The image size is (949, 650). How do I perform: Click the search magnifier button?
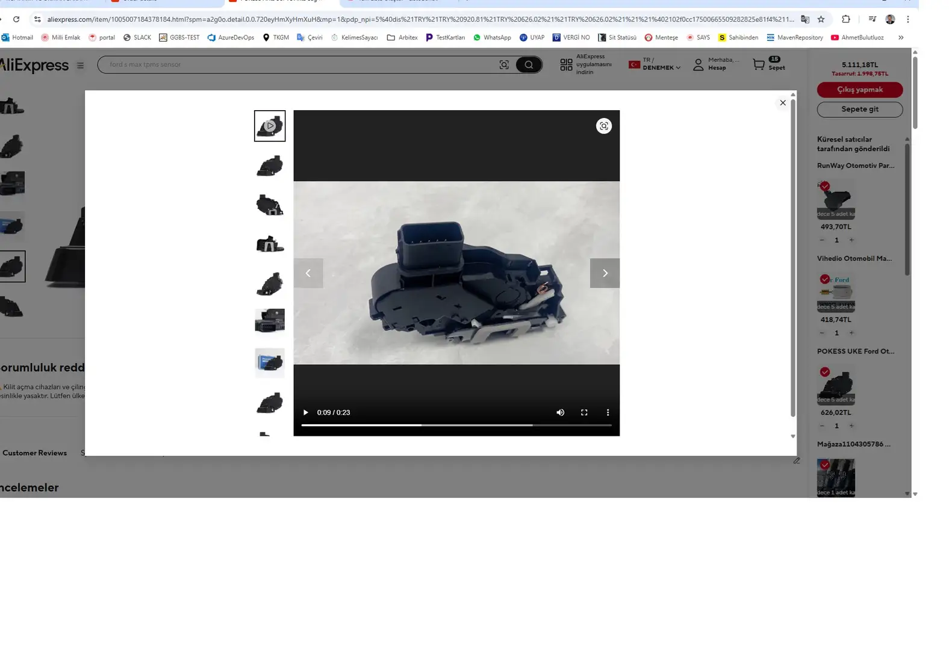[x=528, y=65]
